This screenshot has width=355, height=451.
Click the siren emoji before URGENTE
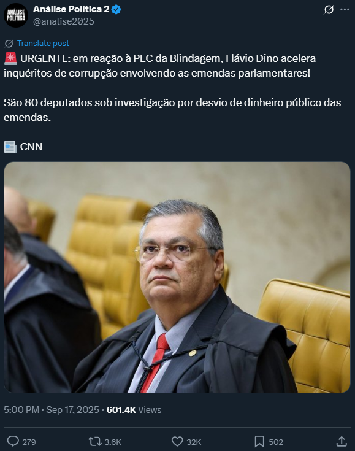10,59
